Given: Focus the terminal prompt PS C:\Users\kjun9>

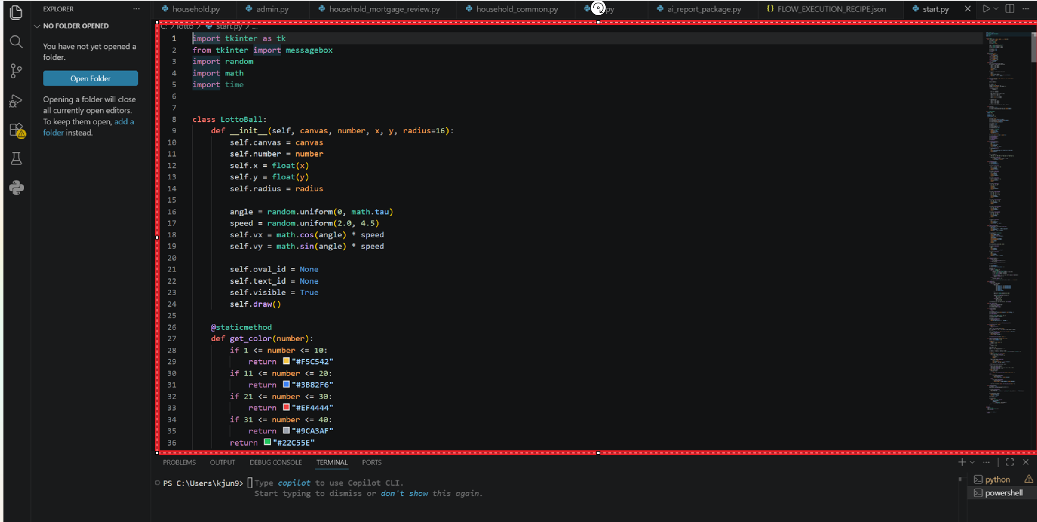Looking at the screenshot, I should 203,483.
